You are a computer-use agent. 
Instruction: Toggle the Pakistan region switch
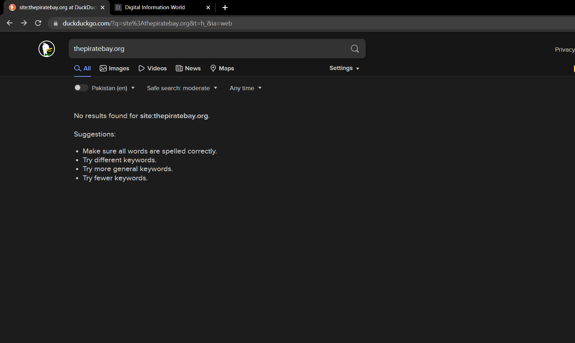click(81, 88)
